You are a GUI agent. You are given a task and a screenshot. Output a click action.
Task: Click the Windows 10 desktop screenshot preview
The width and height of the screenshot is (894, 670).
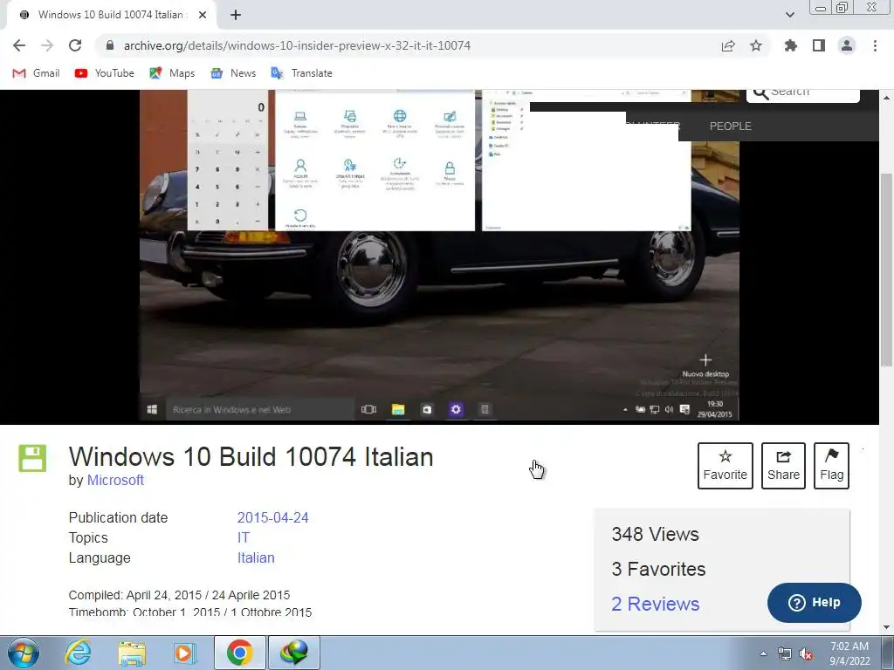click(x=439, y=256)
